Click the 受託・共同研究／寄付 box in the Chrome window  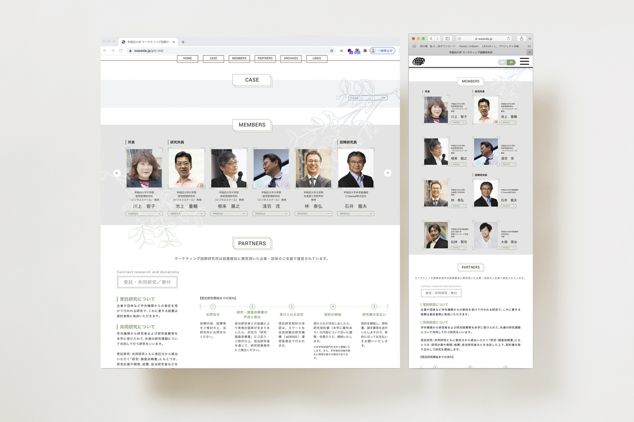[x=147, y=282]
